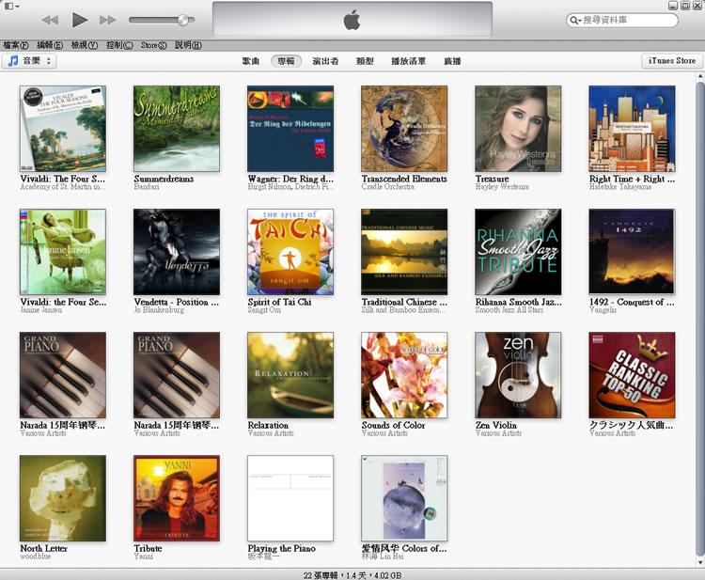Click the Apple logo display area
This screenshot has height=580, width=705.
coord(352,20)
